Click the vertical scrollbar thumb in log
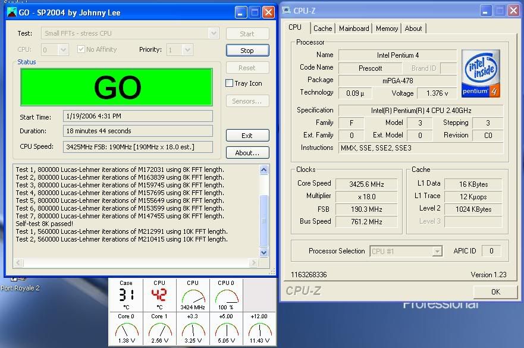The height and width of the screenshot is (348, 524). click(263, 221)
